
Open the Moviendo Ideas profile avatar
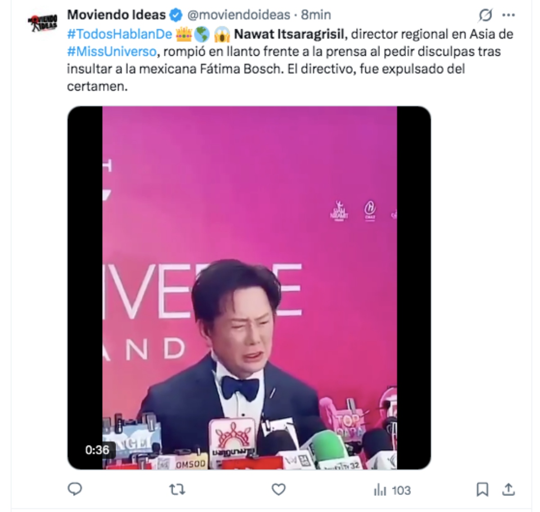click(43, 22)
